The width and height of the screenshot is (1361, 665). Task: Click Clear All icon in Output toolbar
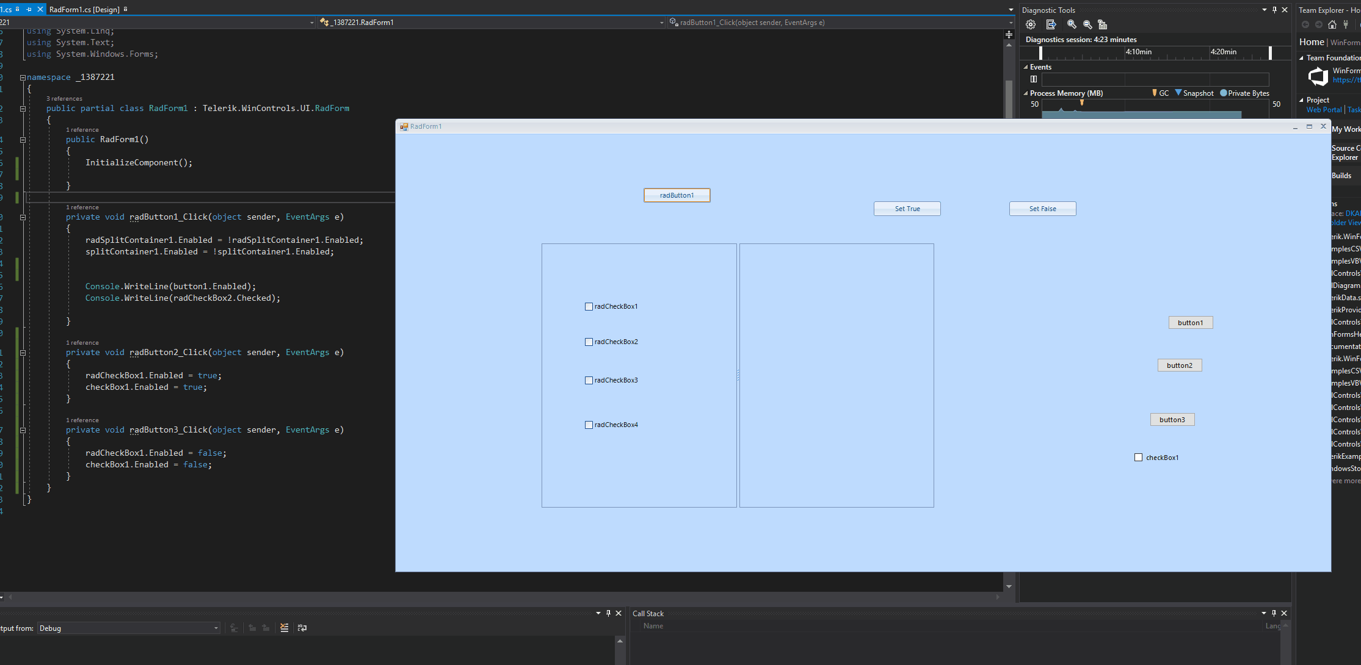tap(285, 628)
